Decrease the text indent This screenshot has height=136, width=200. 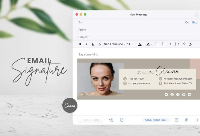pos(171,44)
